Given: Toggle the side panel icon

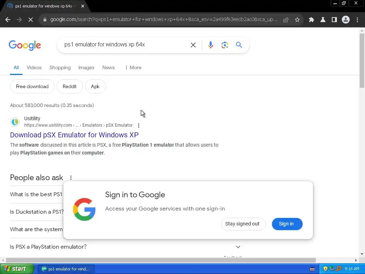Looking at the screenshot, I should pyautogui.click(x=334, y=20).
